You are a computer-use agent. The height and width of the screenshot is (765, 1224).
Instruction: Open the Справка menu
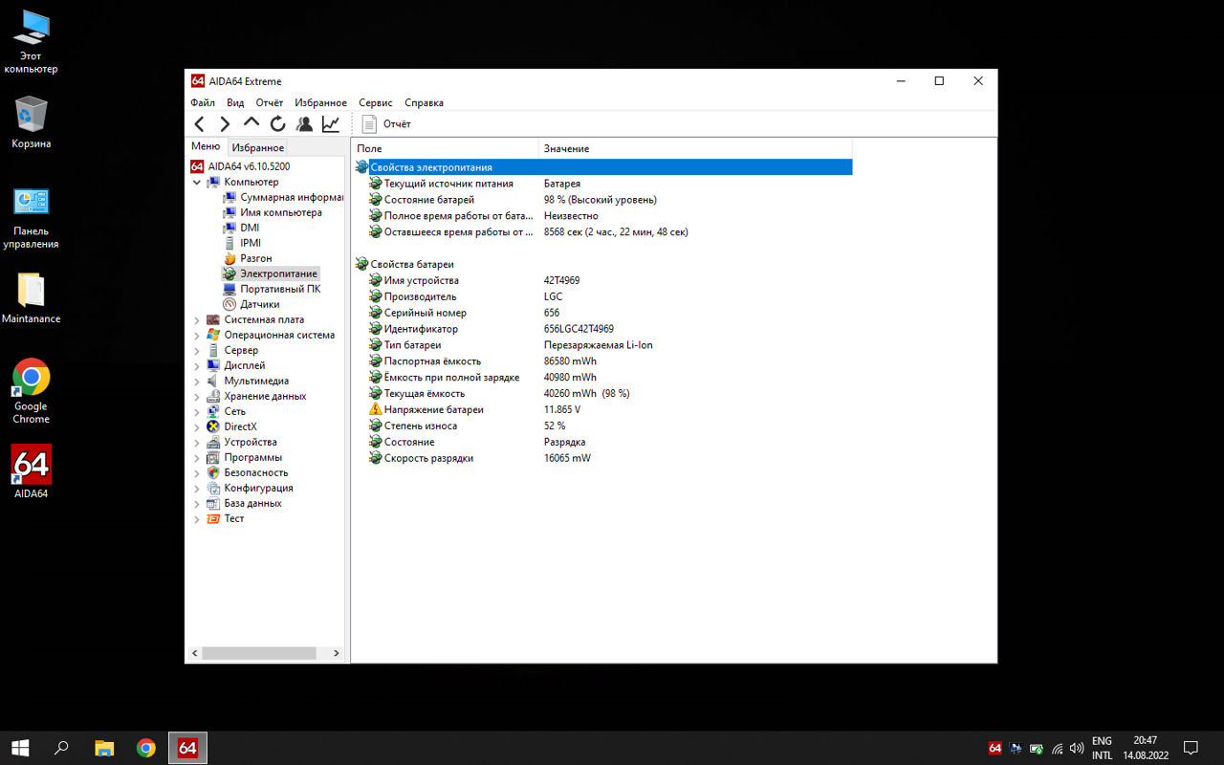pyautogui.click(x=424, y=102)
